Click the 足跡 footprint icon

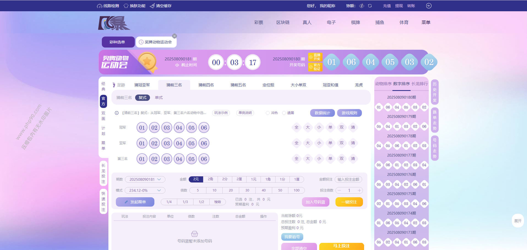click(x=114, y=85)
